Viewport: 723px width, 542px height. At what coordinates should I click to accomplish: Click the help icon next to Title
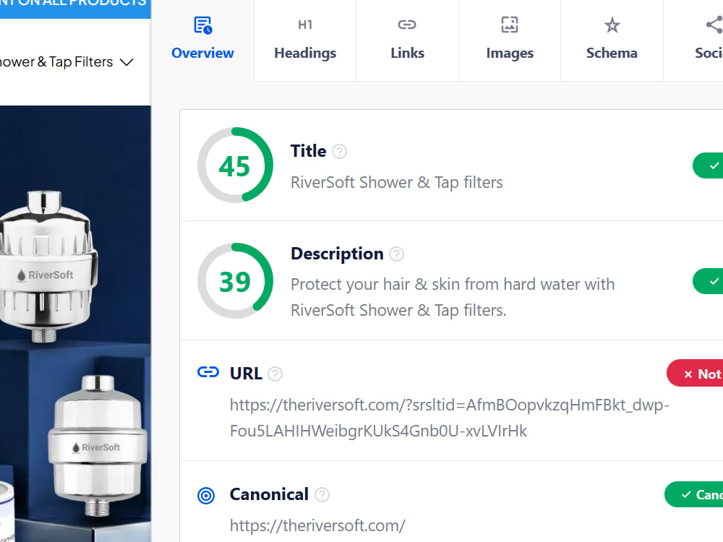[x=339, y=151]
